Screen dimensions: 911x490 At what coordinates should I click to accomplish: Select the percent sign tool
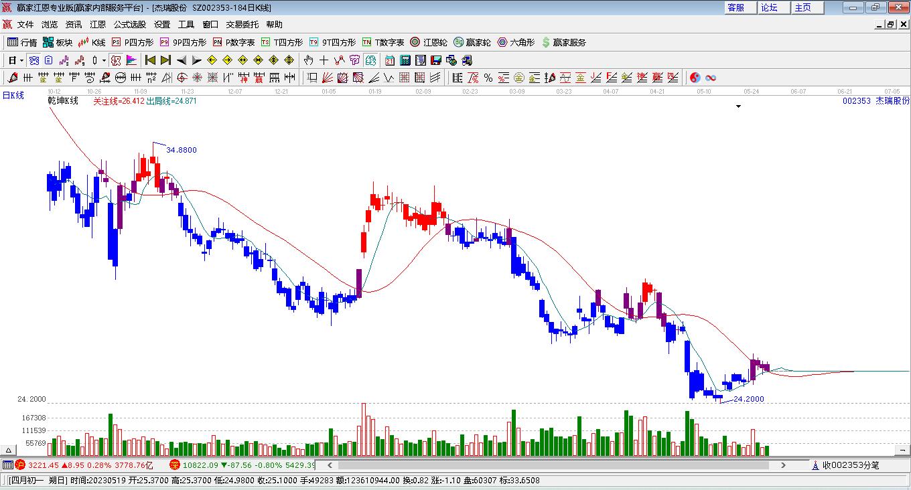pos(488,78)
